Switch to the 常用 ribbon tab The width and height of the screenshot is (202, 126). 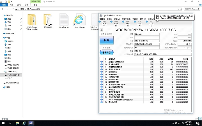[12, 5]
